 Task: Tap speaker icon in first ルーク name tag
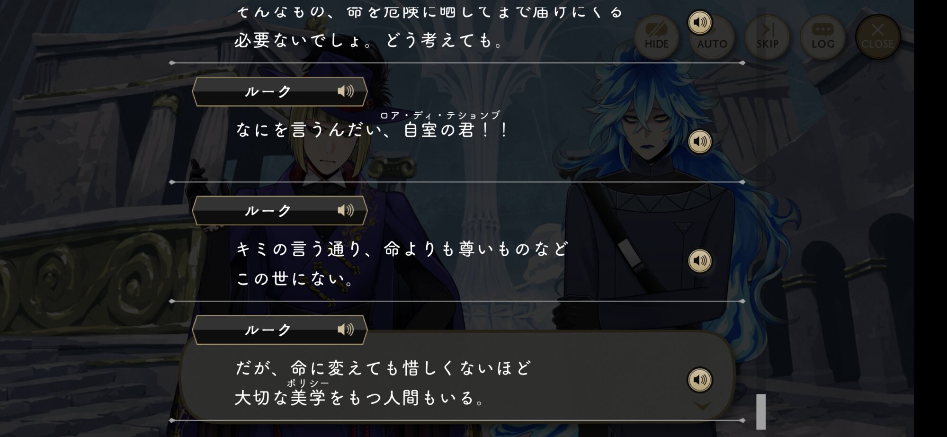tap(346, 91)
